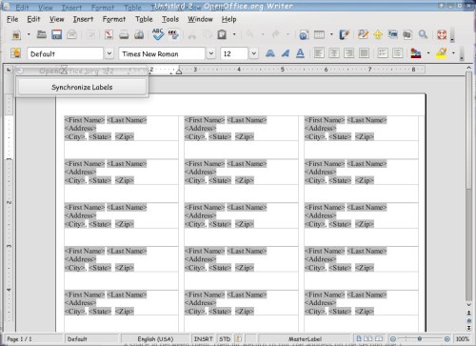Toggle Bold formatting
Screen dimensions: 476x346
tap(270, 53)
